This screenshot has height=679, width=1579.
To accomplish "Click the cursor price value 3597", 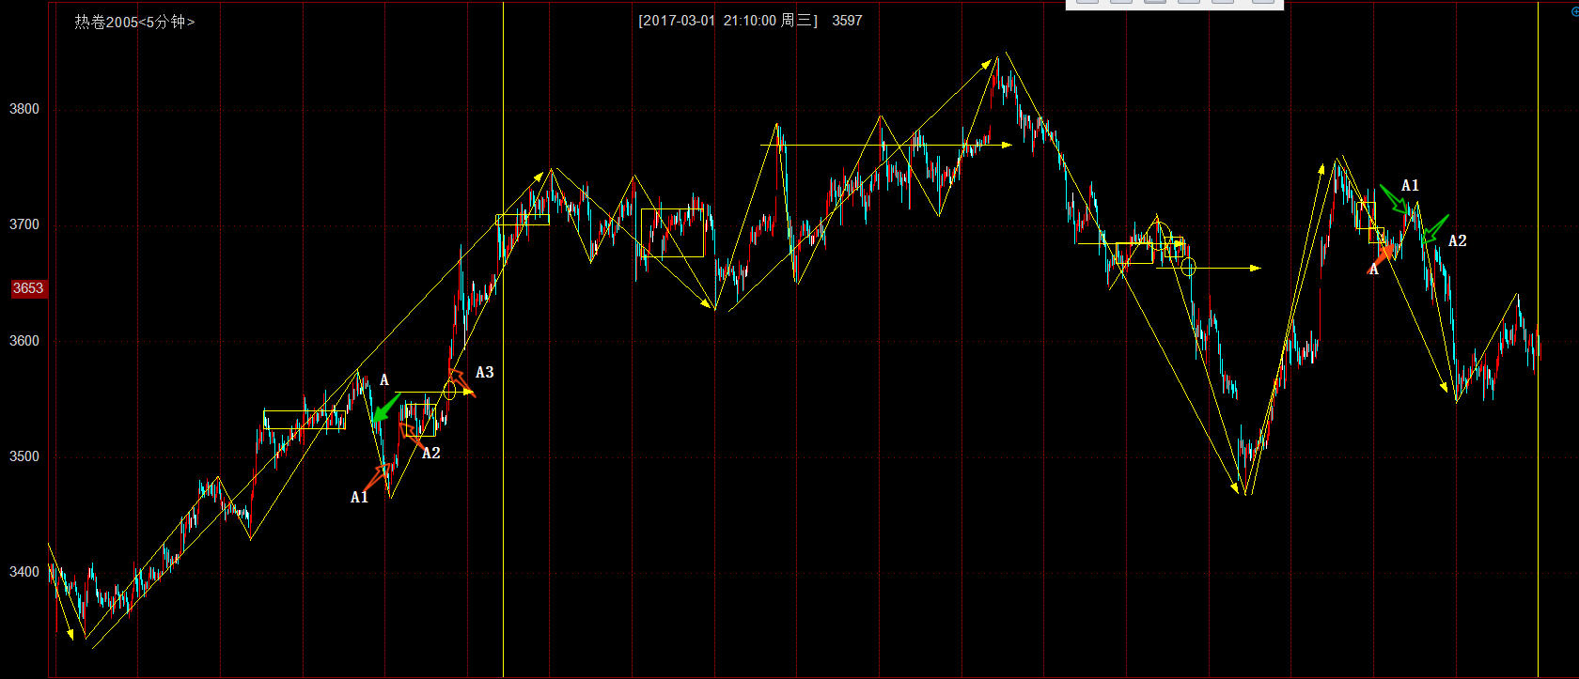I will click(847, 21).
